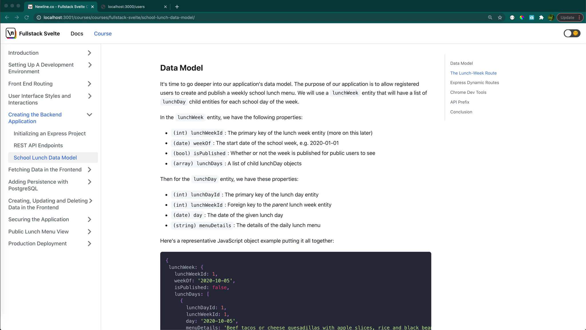Viewport: 586px width, 330px height.
Task: Close the Newline.co Fullstack Svelte tab
Action: (x=92, y=7)
